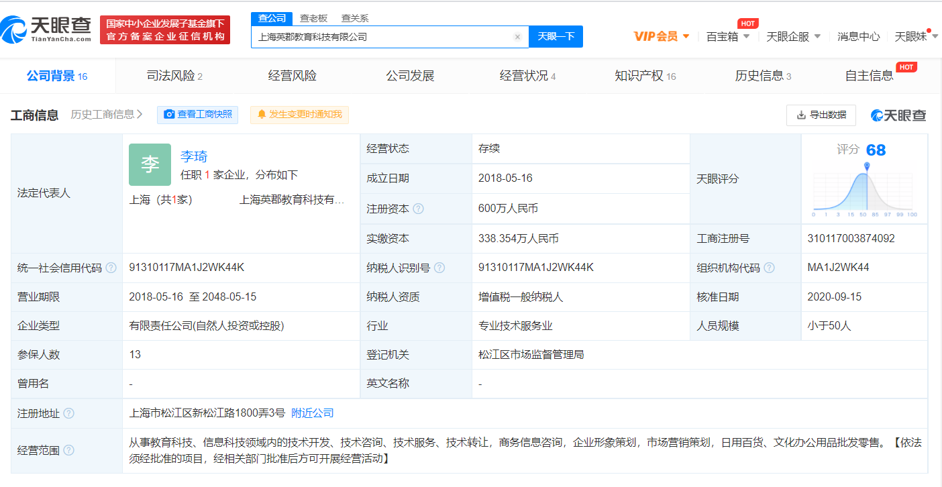Click the green 李 avatar
This screenshot has height=487, width=942.
(x=150, y=164)
